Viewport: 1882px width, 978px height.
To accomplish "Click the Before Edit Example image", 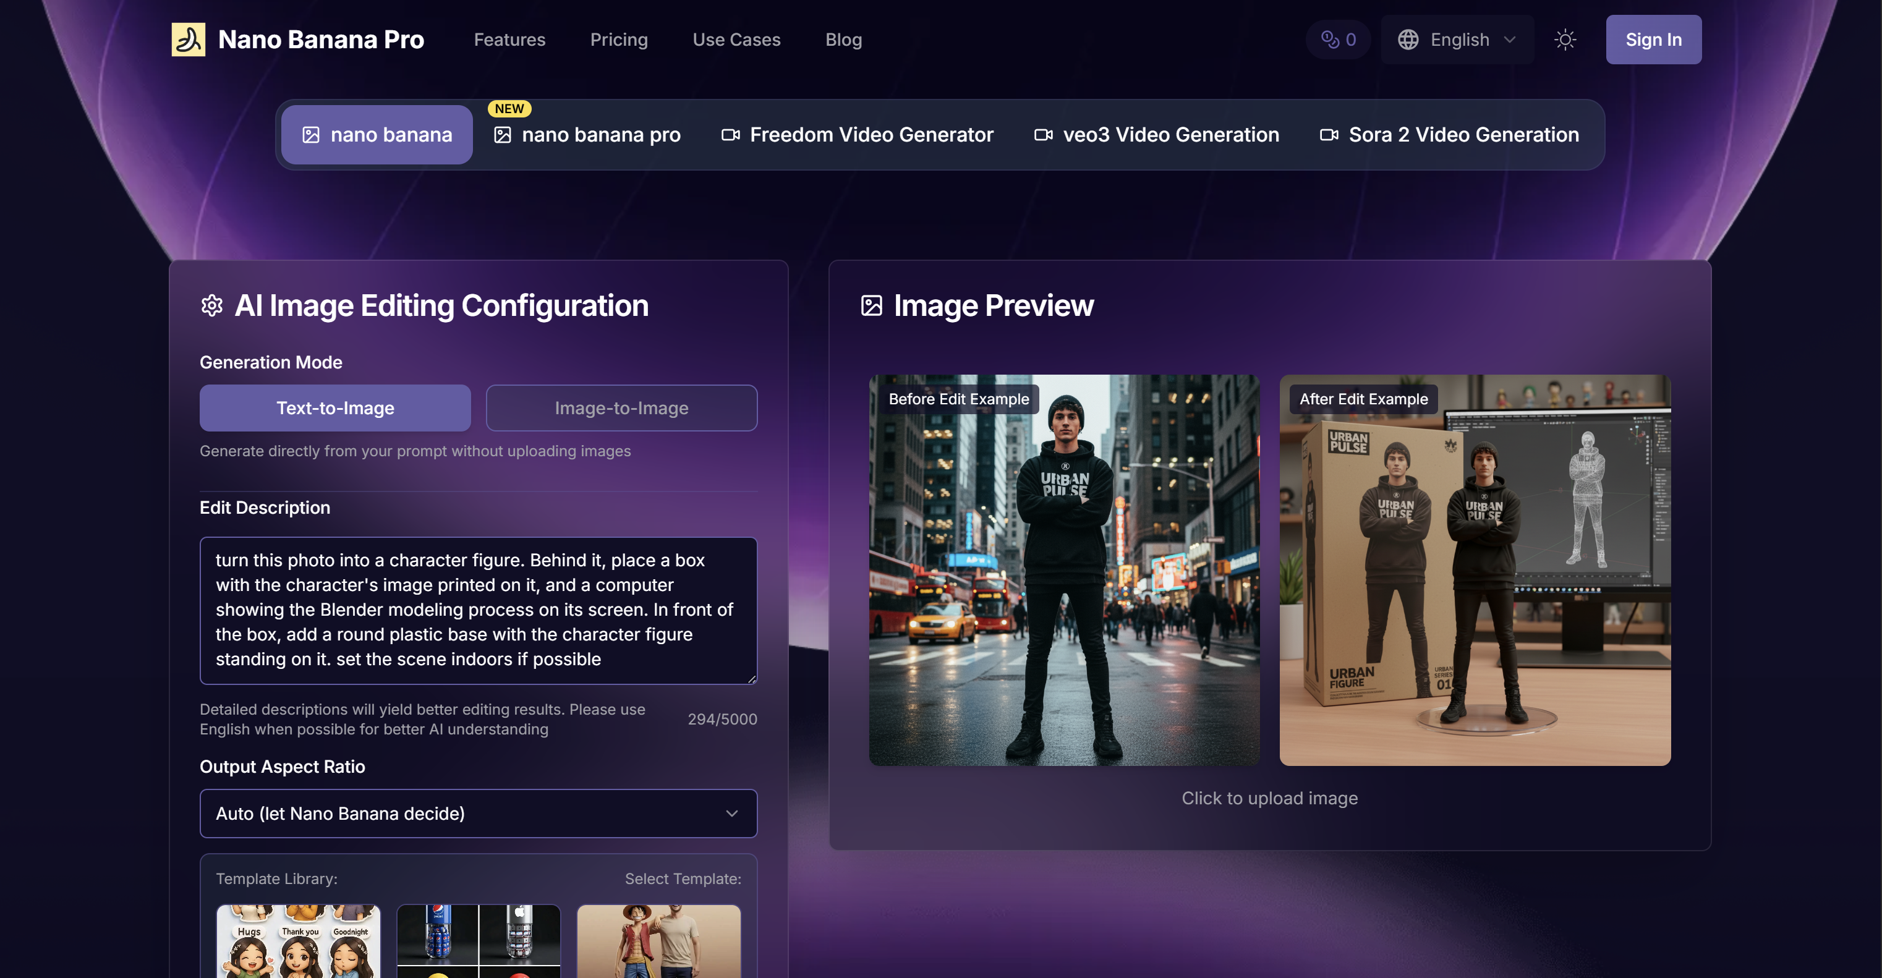I will point(1064,570).
